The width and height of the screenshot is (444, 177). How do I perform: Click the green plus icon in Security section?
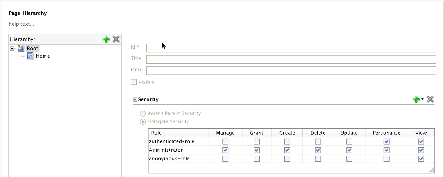tap(416, 99)
